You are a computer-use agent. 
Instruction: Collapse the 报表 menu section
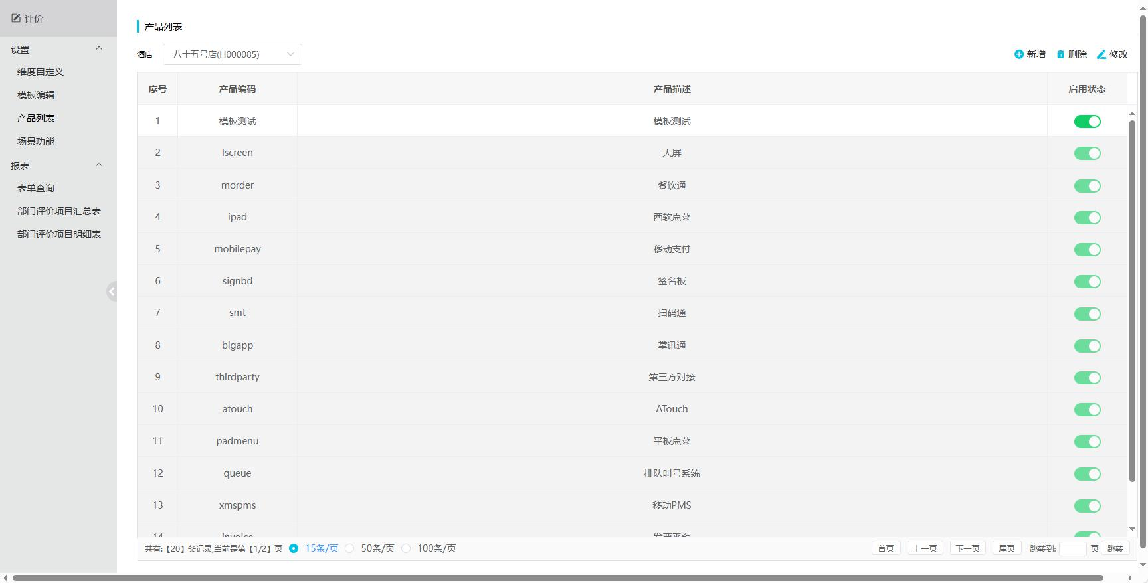click(x=99, y=165)
